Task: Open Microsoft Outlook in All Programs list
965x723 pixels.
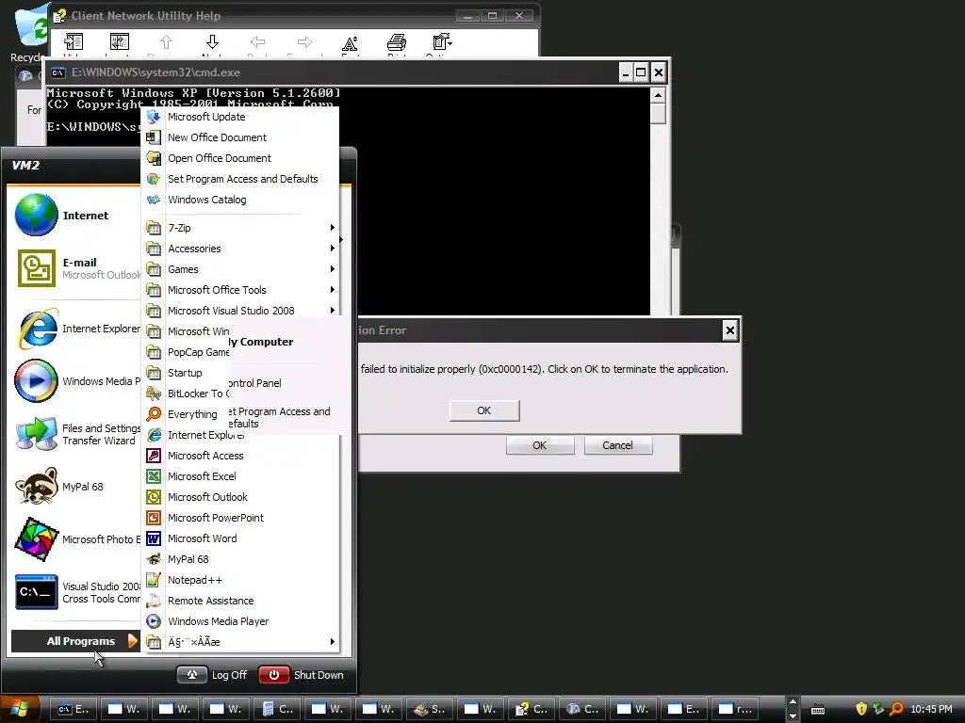Action: [240, 497]
